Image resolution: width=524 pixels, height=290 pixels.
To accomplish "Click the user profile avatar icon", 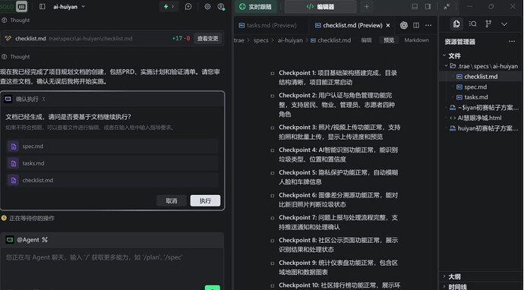I will (221, 7).
